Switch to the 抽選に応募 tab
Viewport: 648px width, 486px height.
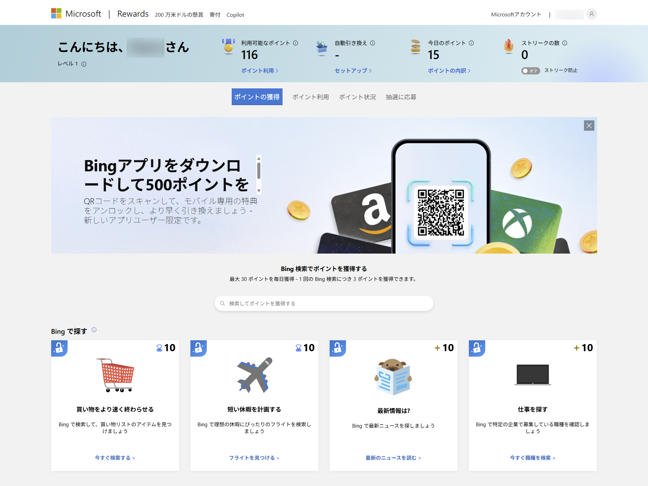point(401,97)
